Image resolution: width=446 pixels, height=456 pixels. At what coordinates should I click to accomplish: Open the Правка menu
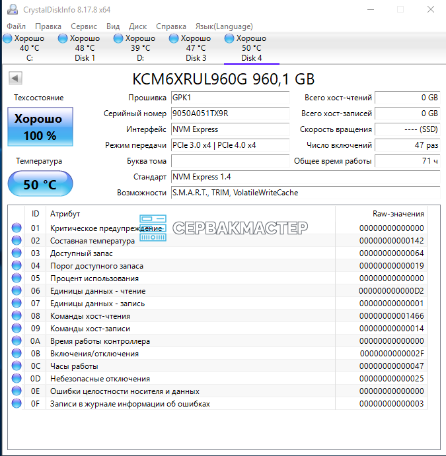pos(48,26)
